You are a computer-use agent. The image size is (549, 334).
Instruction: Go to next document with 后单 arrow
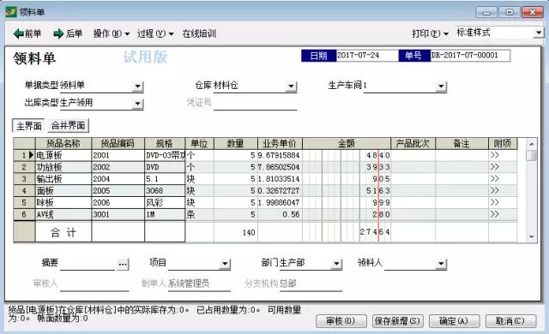[x=68, y=33]
